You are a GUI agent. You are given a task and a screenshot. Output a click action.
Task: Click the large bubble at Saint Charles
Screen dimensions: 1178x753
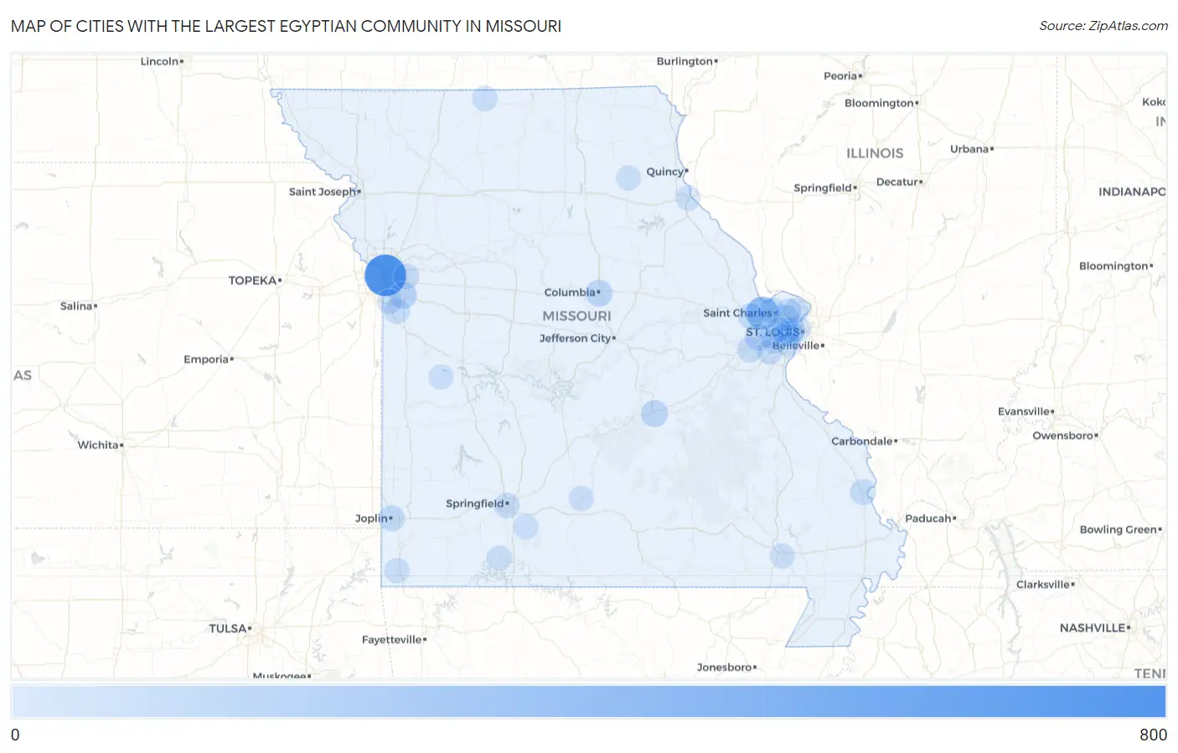762,313
